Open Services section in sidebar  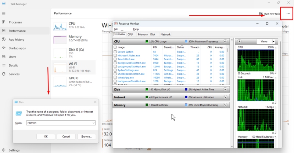point(14,74)
